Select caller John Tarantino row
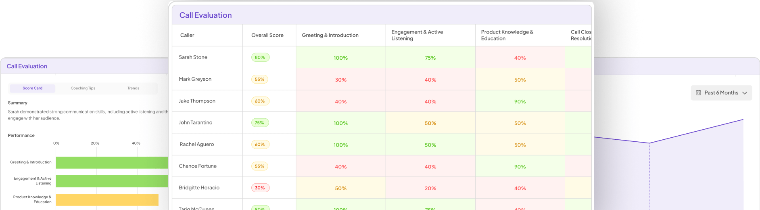This screenshot has height=210, width=760. click(382, 122)
